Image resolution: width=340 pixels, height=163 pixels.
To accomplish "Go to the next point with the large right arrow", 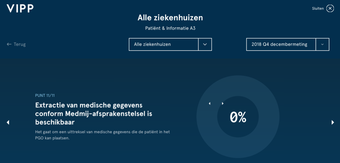I will pyautogui.click(x=333, y=122).
